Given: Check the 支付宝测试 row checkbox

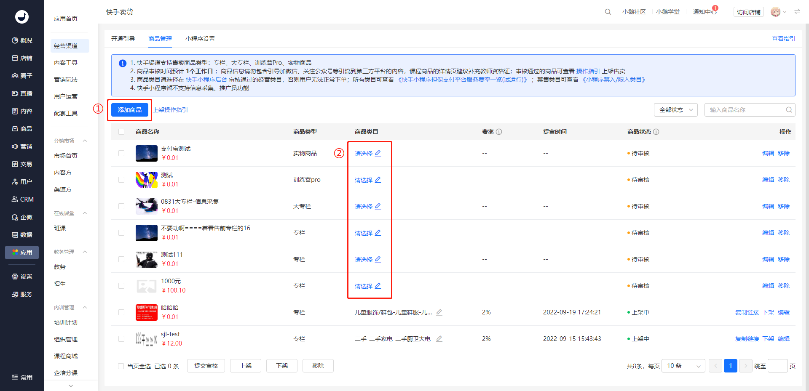Looking at the screenshot, I should pyautogui.click(x=121, y=153).
